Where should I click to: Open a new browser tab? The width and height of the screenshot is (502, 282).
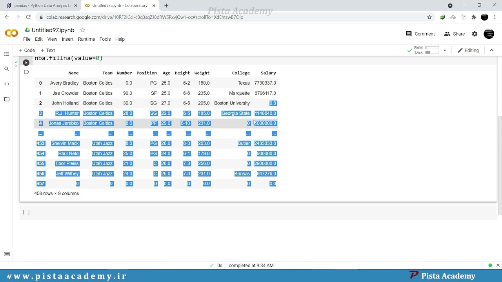point(166,5)
